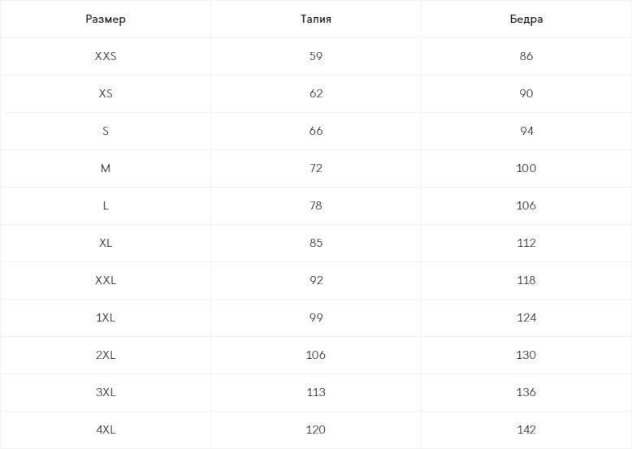Click hips value 142 for 4XL
Screen dimensions: 632x449
click(526, 430)
